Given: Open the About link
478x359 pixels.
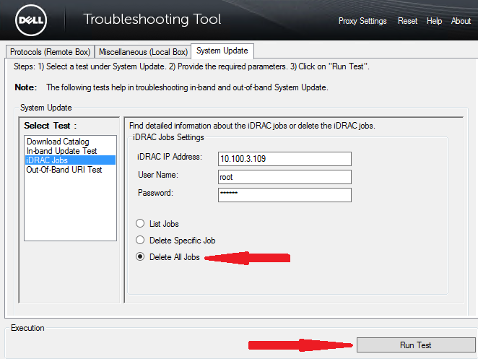Looking at the screenshot, I should point(461,21).
